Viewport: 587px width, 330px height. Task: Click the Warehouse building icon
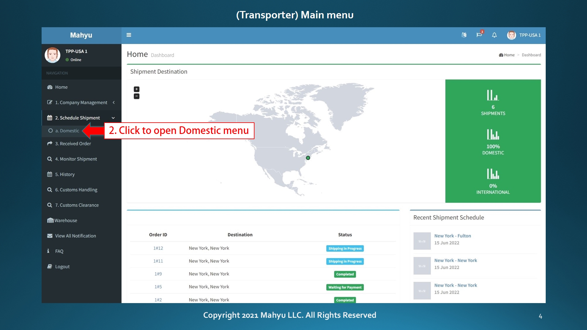[50, 221]
